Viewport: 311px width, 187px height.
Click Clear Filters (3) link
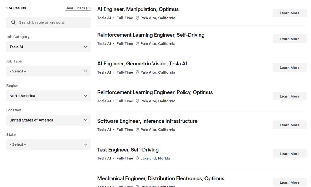(77, 8)
